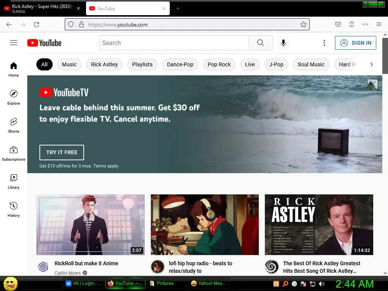Viewport: 388px width, 291px height.
Task: Dismiss the YouTube TV banner ad
Action: [x=372, y=84]
